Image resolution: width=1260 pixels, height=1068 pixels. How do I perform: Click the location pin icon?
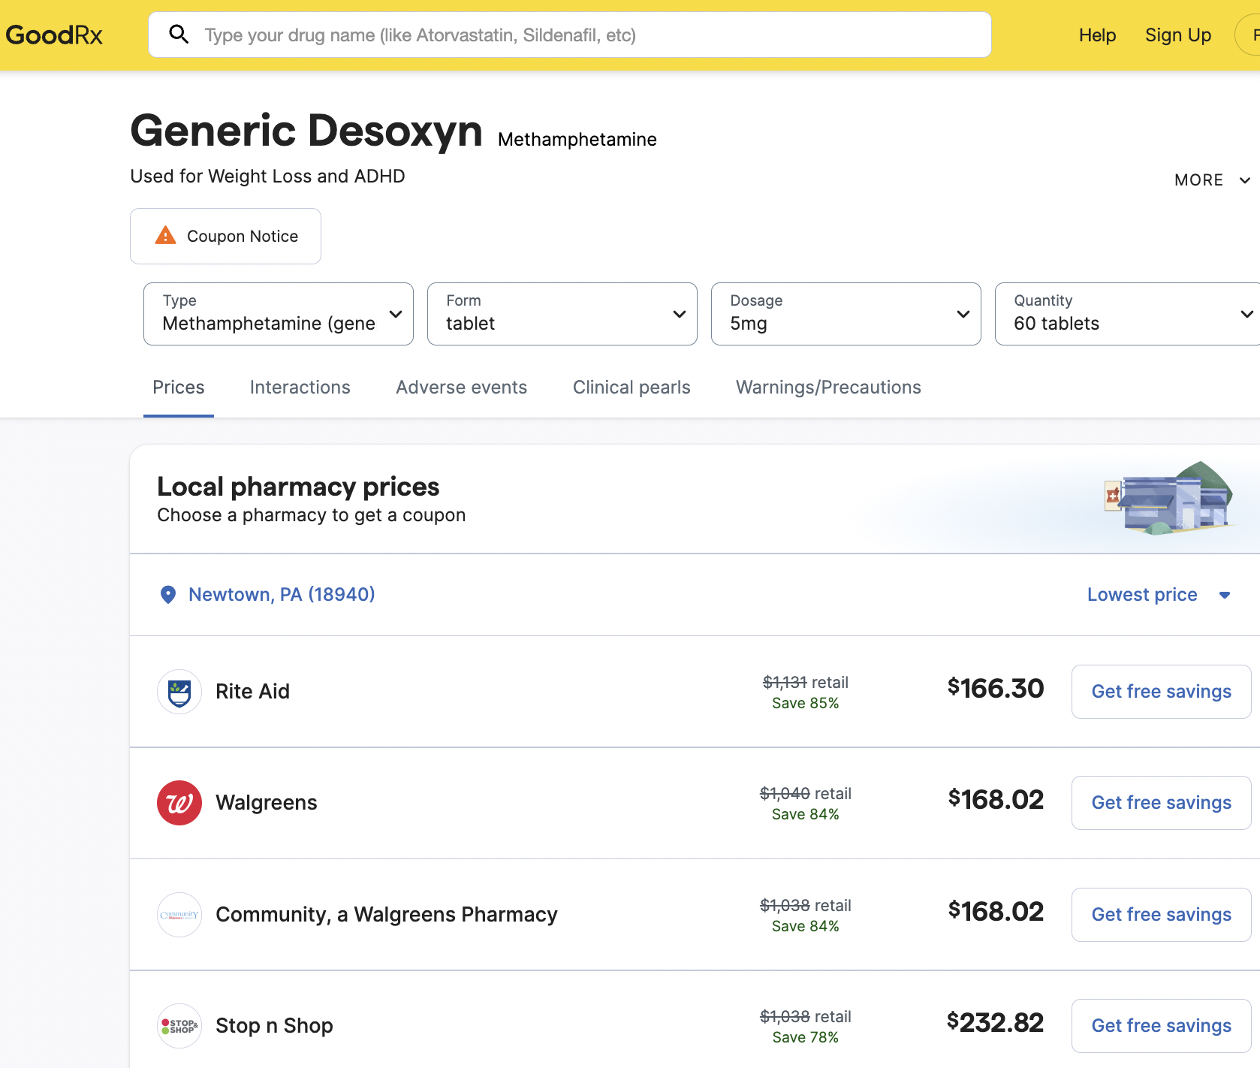click(x=168, y=595)
